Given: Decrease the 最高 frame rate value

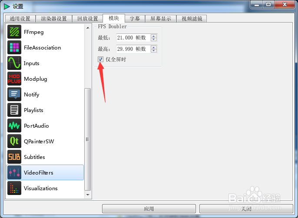Looking at the screenshot, I should click(x=154, y=51).
